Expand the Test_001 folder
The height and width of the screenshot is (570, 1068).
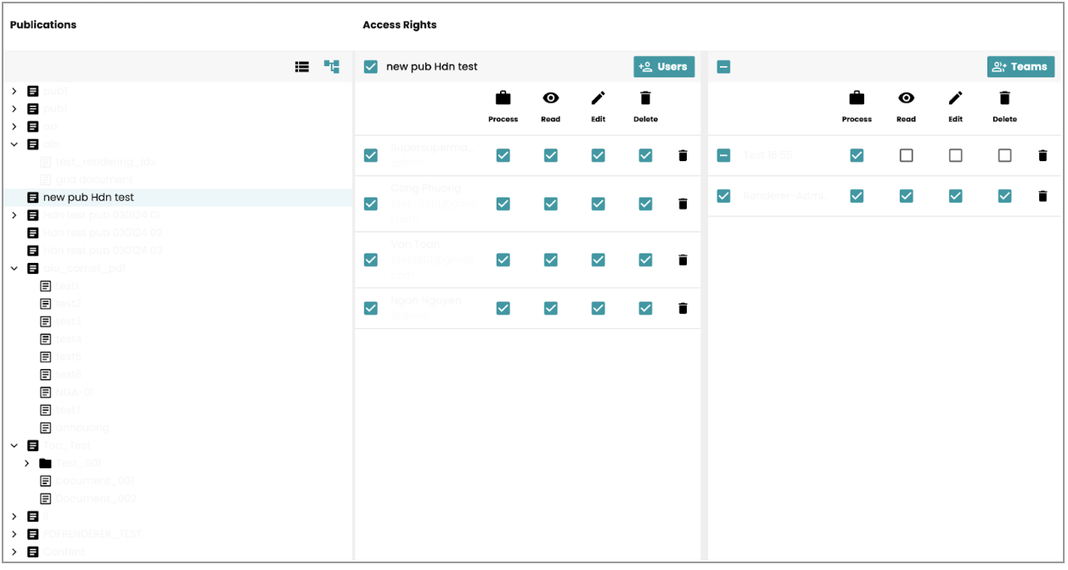(27, 463)
